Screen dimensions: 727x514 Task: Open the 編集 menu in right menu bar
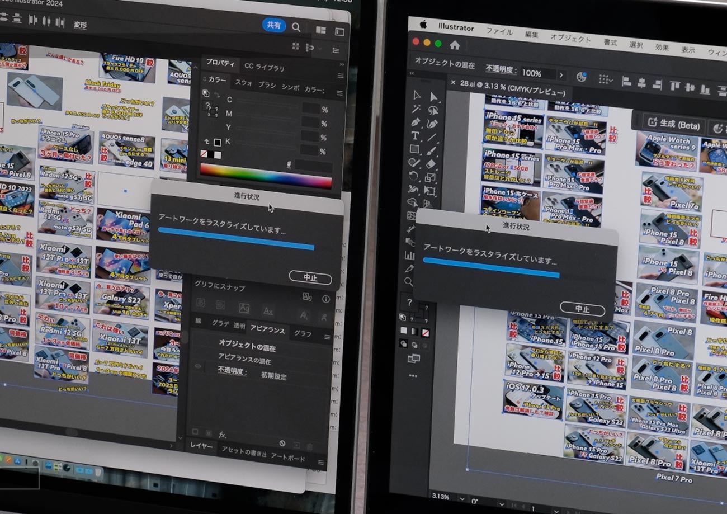[531, 34]
